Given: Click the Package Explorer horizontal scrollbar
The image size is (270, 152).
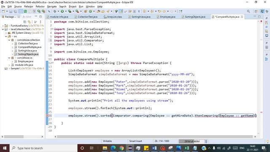Looking at the screenshot, I should point(14,137).
